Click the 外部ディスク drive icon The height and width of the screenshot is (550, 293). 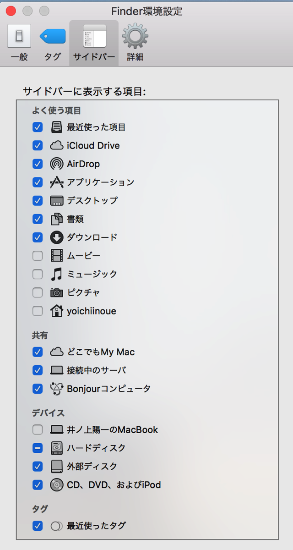[56, 466]
